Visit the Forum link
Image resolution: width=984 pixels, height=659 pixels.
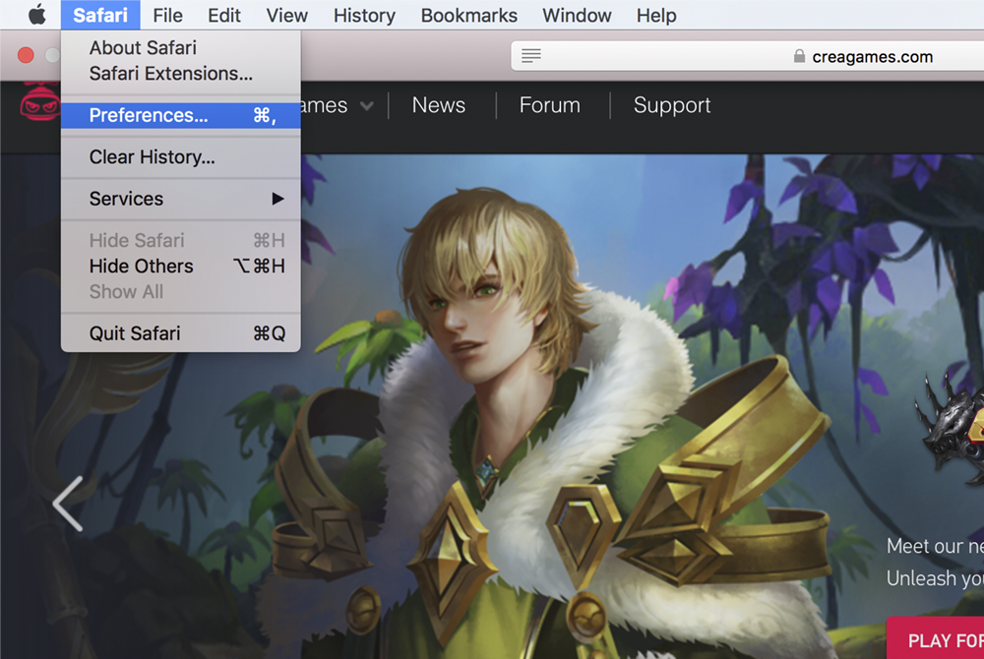(549, 105)
